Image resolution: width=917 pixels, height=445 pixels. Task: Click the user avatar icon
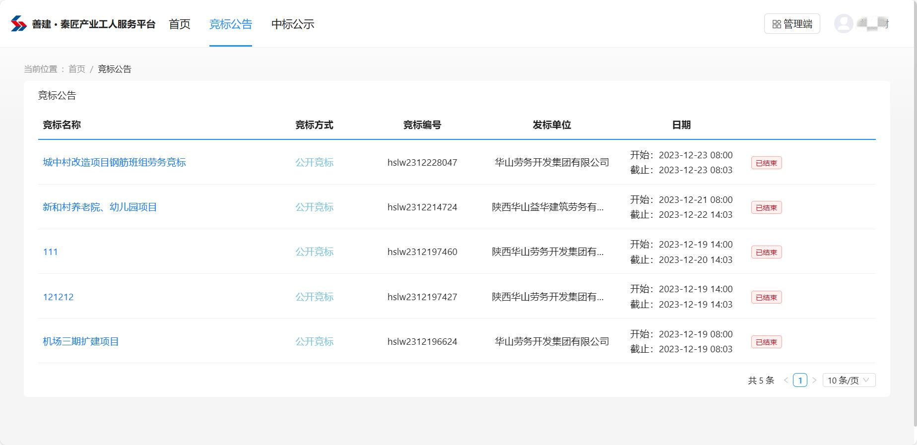843,24
